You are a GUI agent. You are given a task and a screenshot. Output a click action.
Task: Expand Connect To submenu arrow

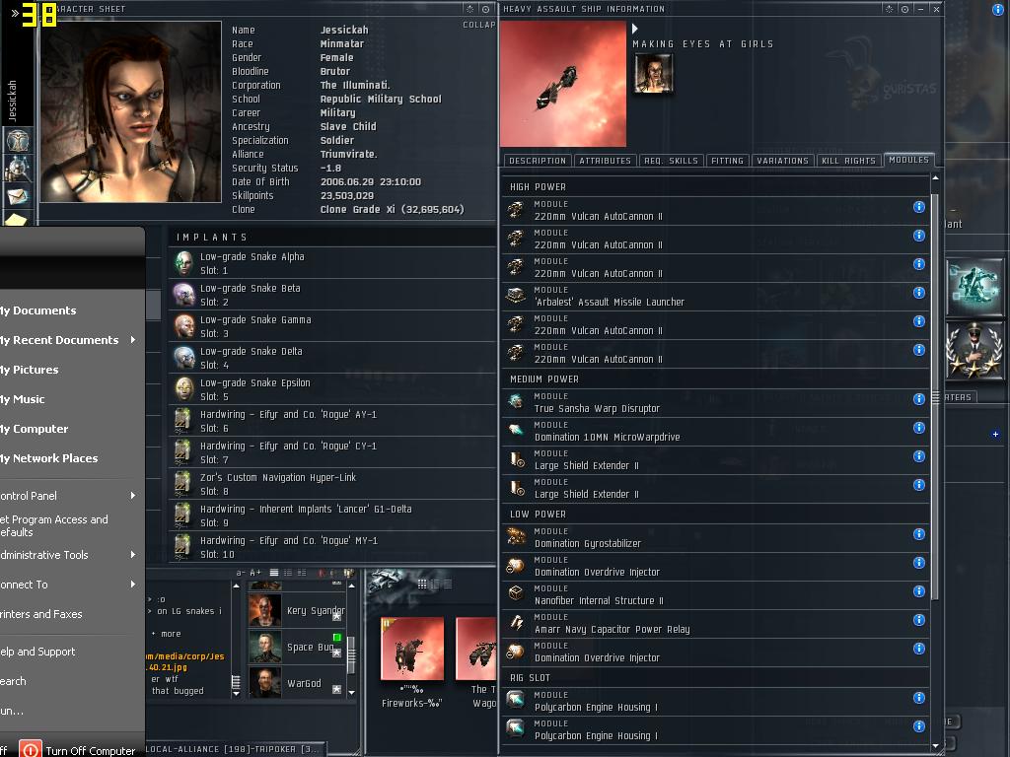point(133,584)
